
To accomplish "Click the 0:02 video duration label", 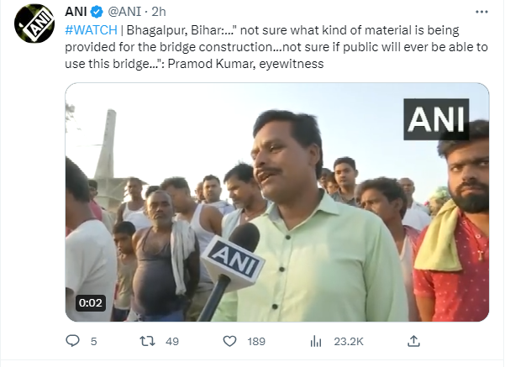I will pyautogui.click(x=89, y=302).
